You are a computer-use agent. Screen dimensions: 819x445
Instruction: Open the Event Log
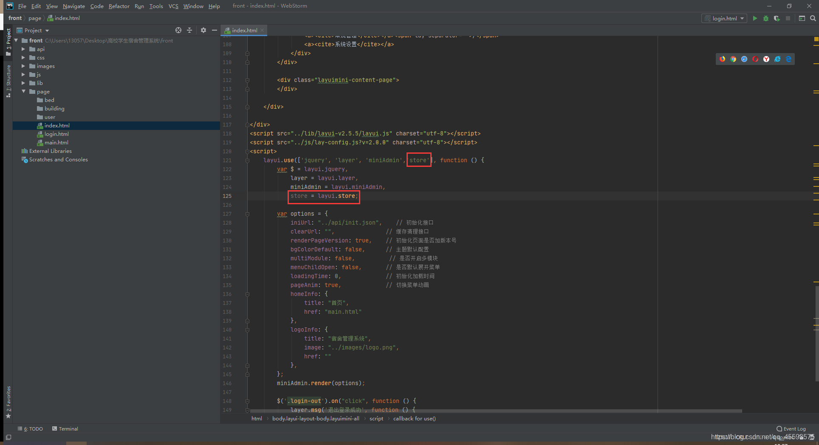(791, 429)
